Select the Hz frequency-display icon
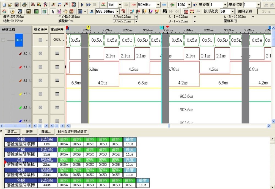Image resolution: width=275 pixels, height=189 pixels. pos(20,12)
